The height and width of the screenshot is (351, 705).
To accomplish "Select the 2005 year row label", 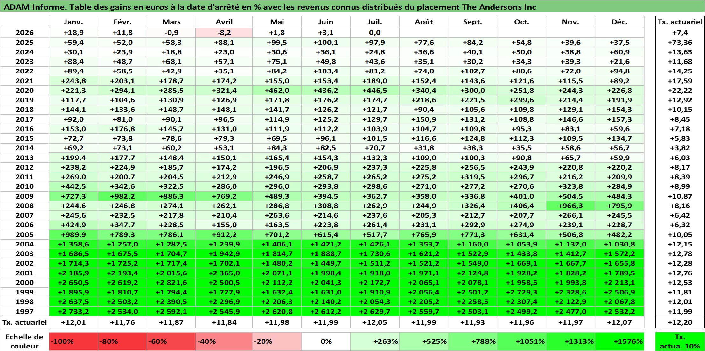I will [x=24, y=235].
